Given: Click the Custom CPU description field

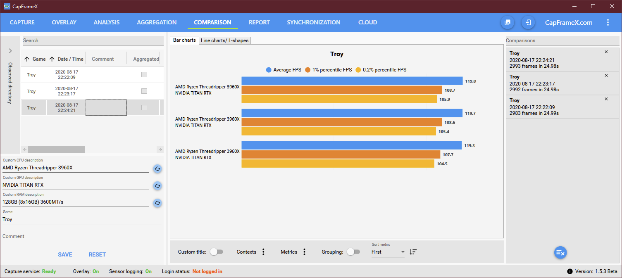Looking at the screenshot, I should pos(76,168).
